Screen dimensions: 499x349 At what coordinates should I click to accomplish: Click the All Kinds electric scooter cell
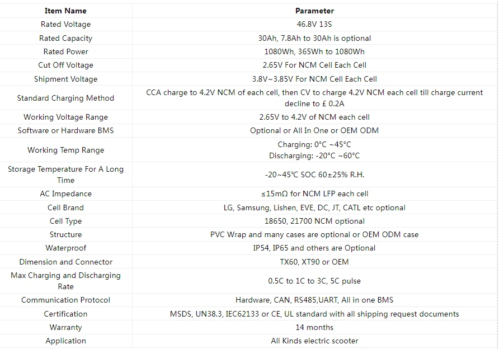314,341
